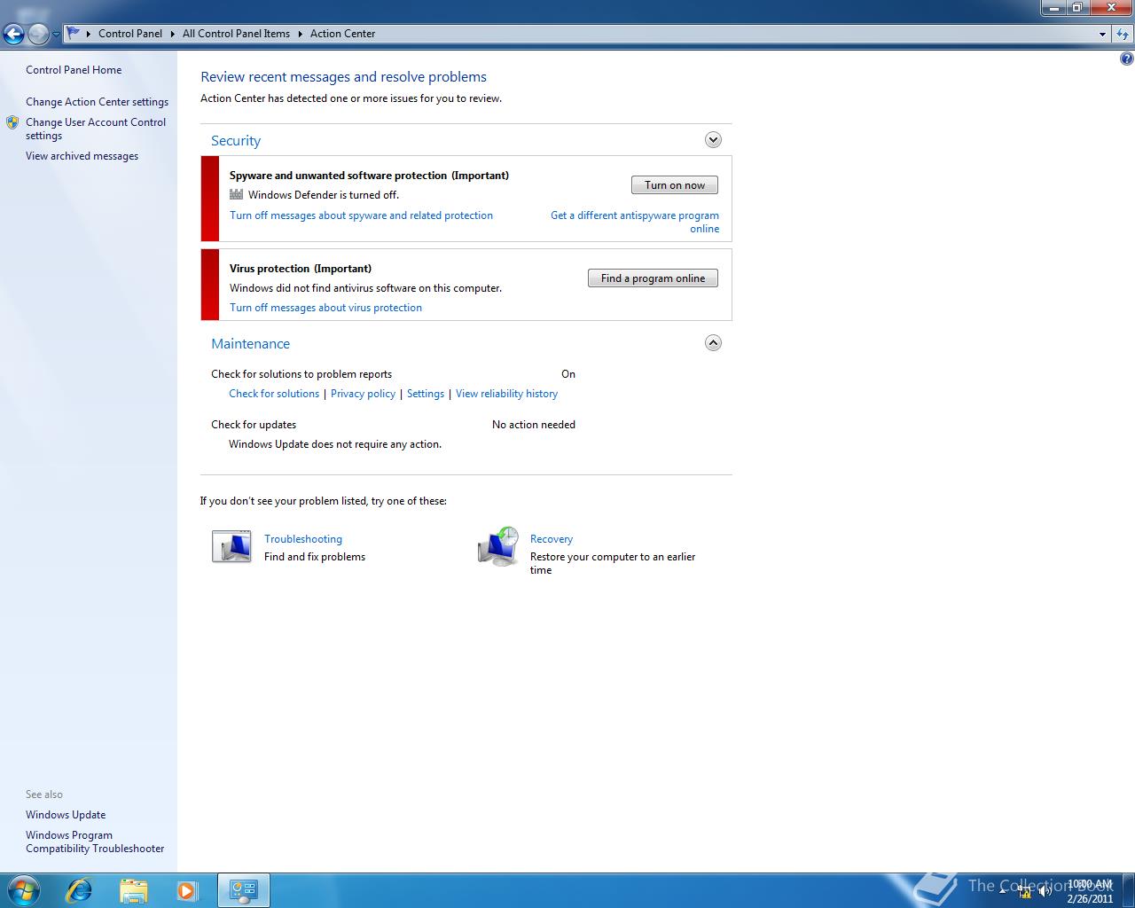The width and height of the screenshot is (1135, 908).
Task: Turn off messages about virus protection
Action: (325, 308)
